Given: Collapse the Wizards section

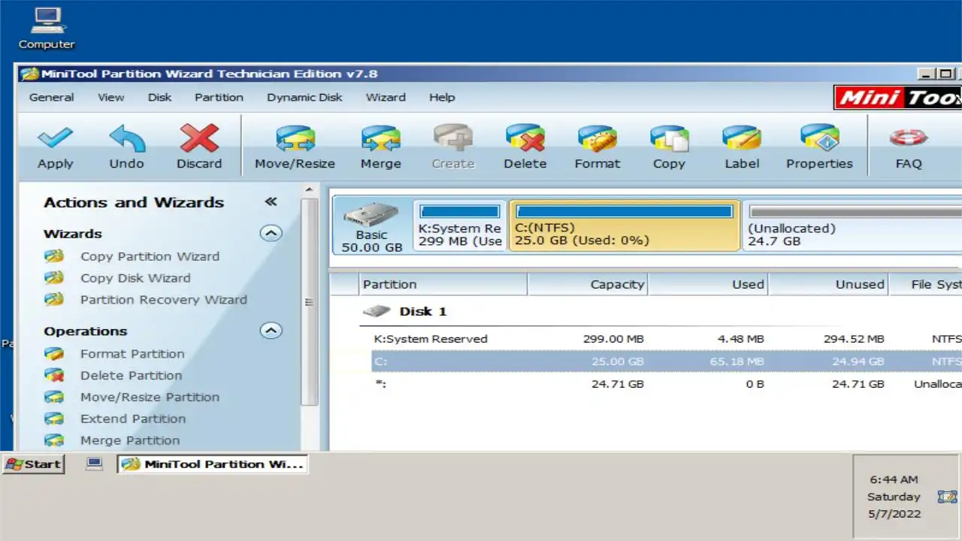Looking at the screenshot, I should pos(271,234).
